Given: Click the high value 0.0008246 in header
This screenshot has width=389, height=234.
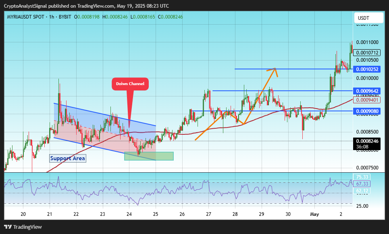Looking at the screenshot, I should tap(116, 17).
